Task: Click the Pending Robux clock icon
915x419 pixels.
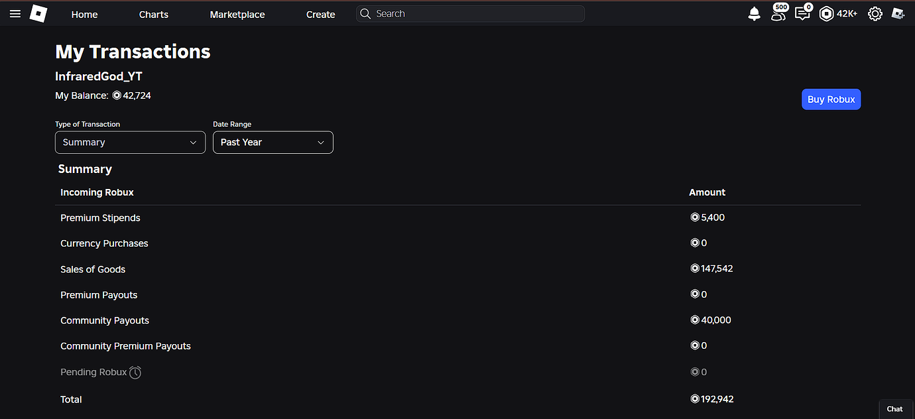Action: coord(135,373)
